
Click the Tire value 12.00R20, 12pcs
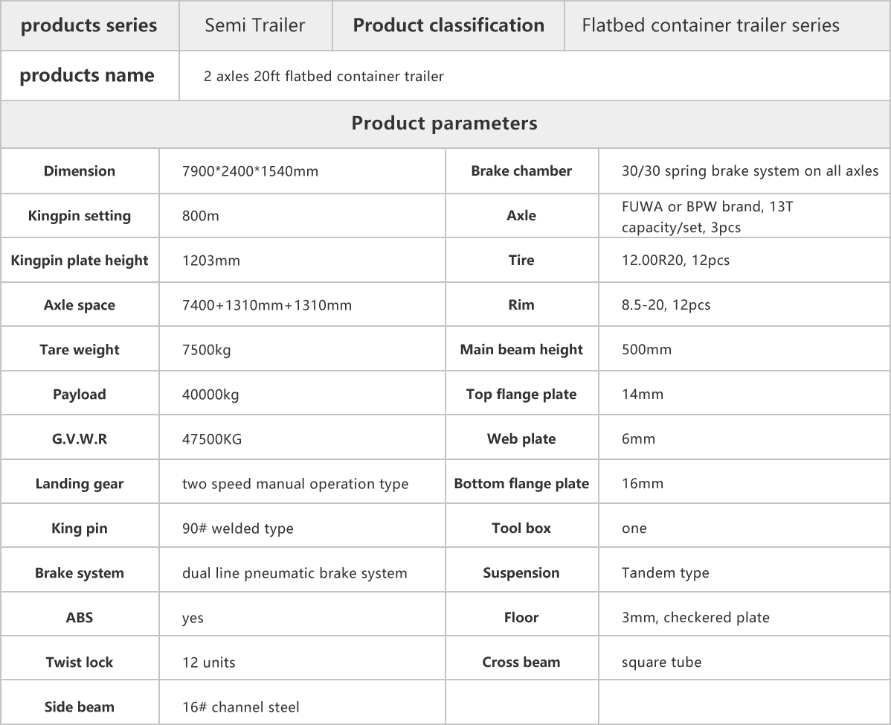675,261
